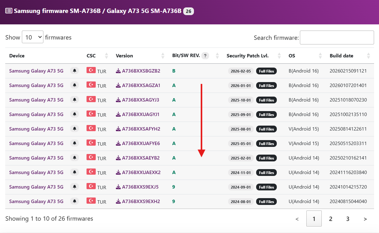Click bell icon in A736BXXS9EXH2 row
Screen dimensions: 379x233
(x=75, y=201)
